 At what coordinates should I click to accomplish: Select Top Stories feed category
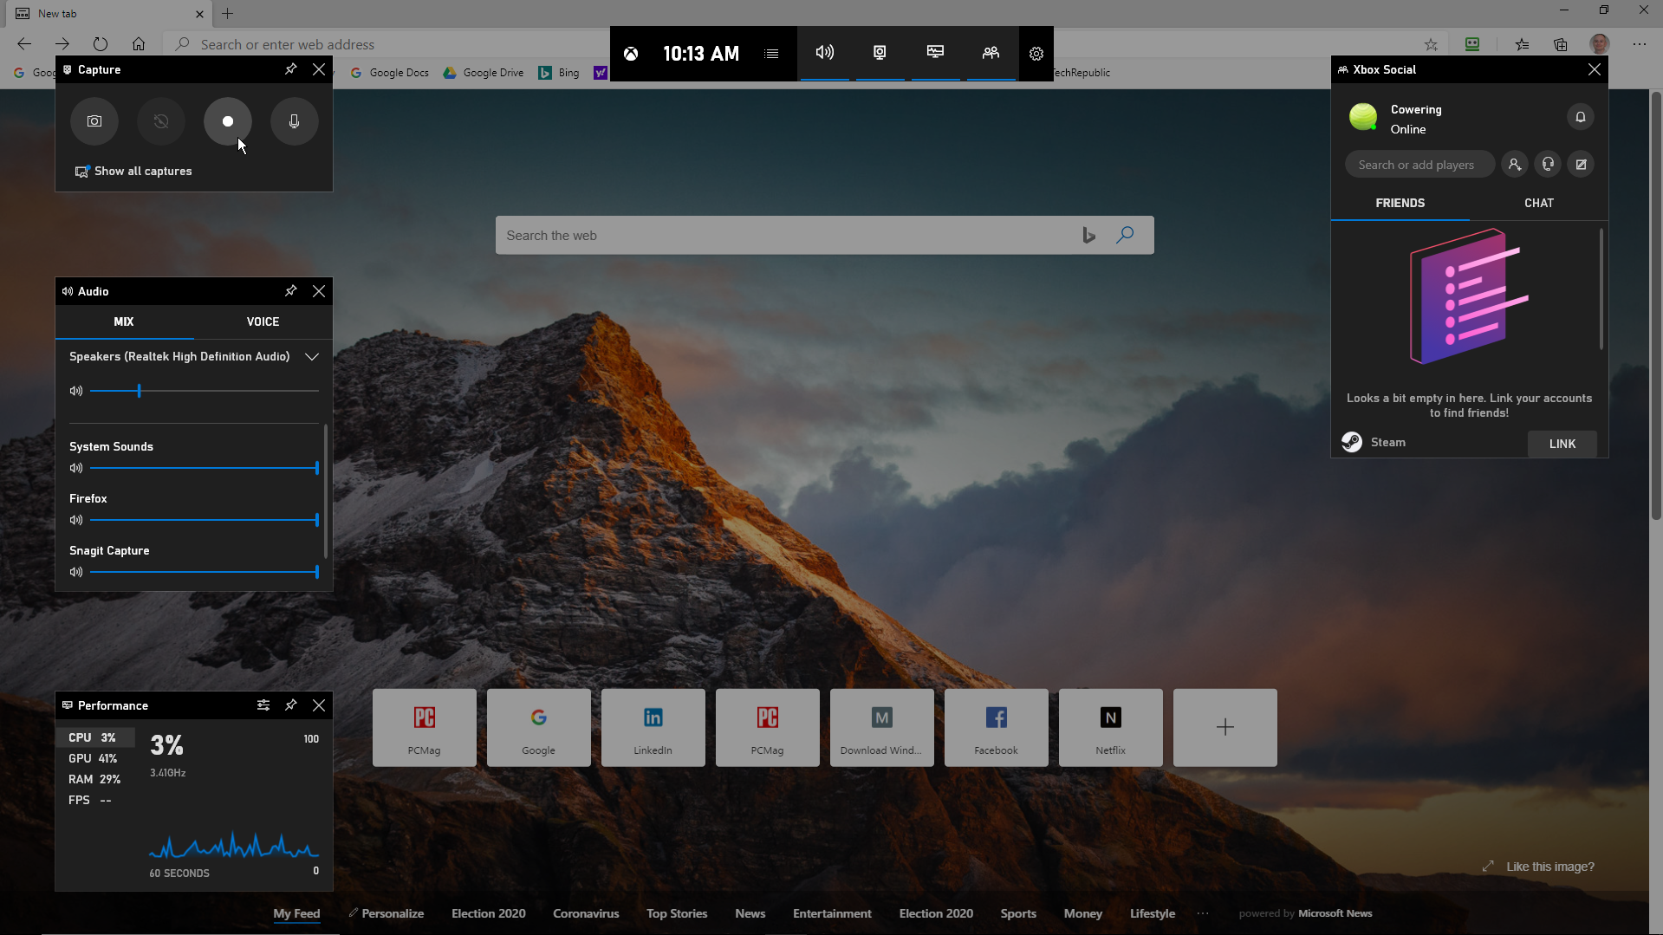[x=677, y=913]
